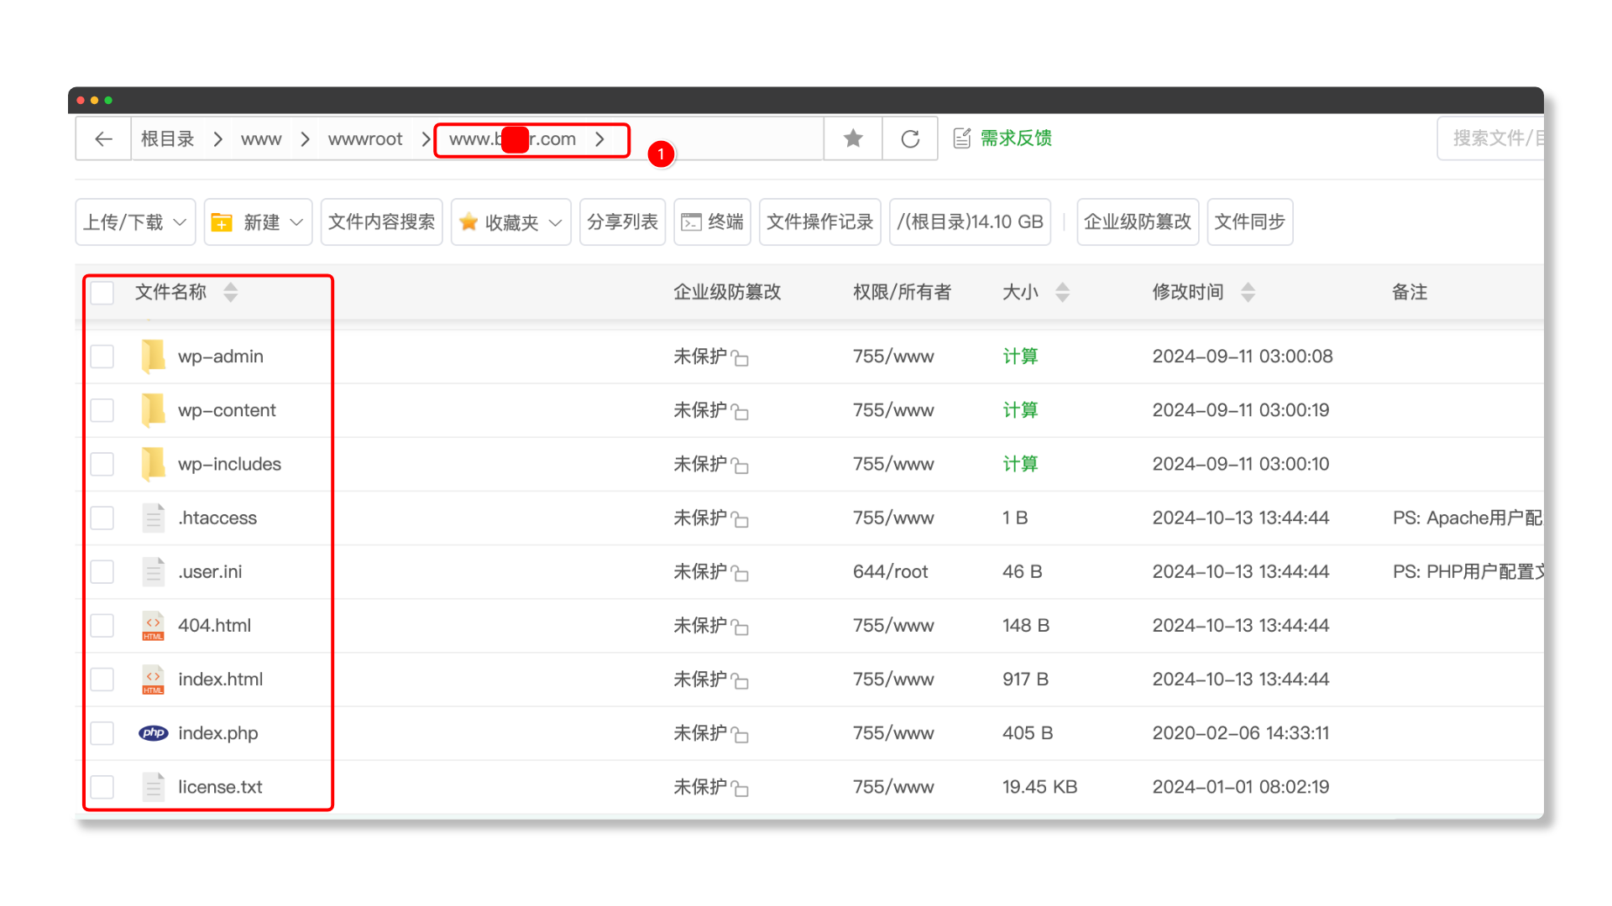The width and height of the screenshot is (1612, 906).
Task: Toggle tamper lock for wp-includes
Action: (x=740, y=466)
